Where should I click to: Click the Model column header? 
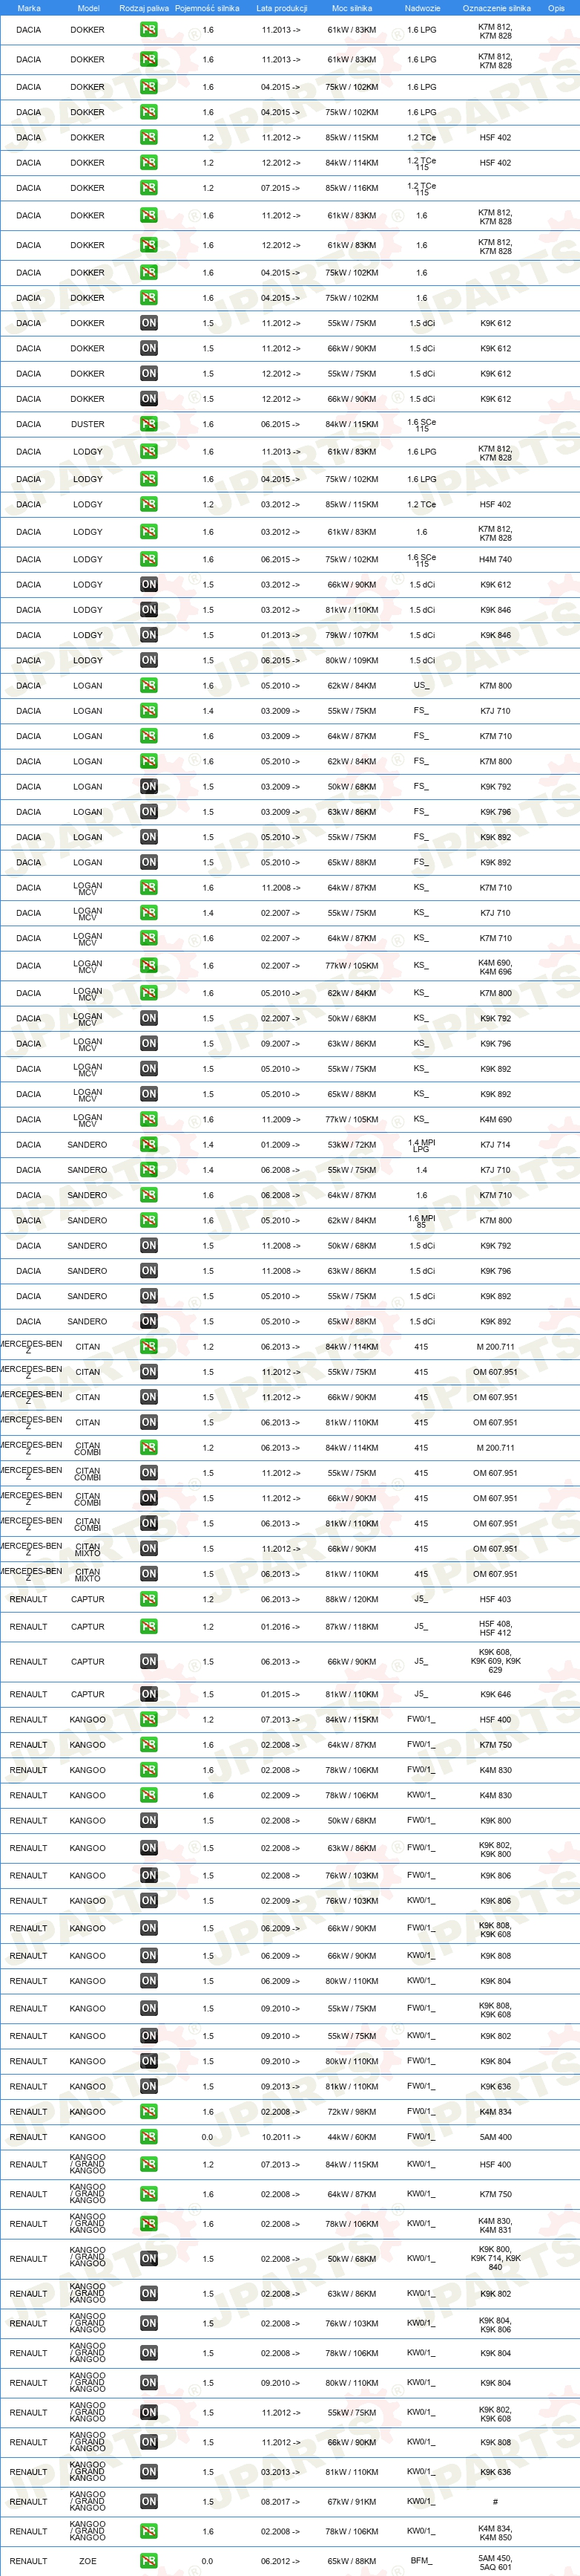[x=88, y=8]
